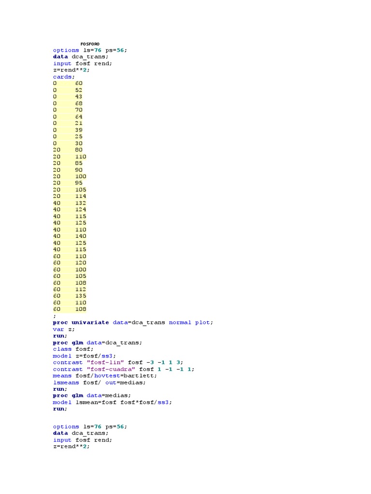Click the 'model z=fosf/ss3;' line

[84, 356]
